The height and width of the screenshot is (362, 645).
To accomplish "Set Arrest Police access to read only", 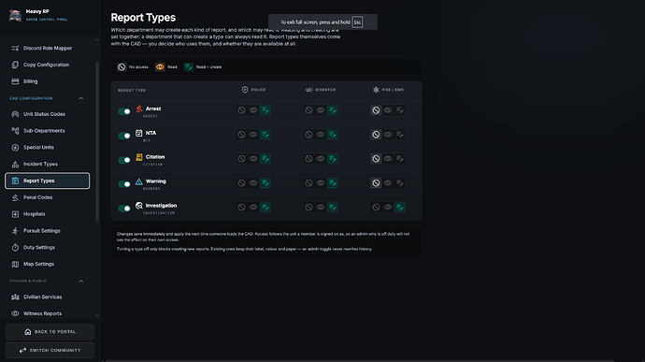I will point(253,110).
